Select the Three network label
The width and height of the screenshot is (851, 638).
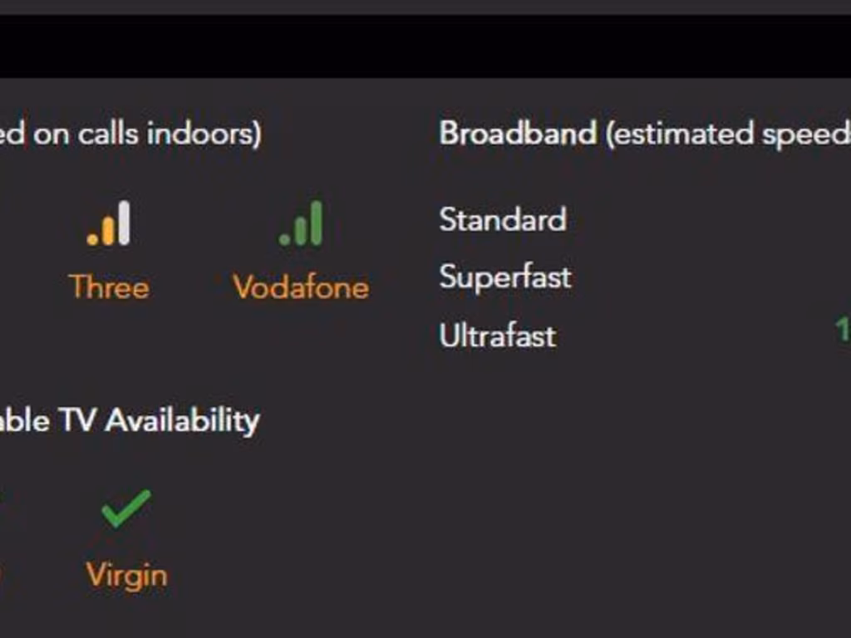point(109,287)
